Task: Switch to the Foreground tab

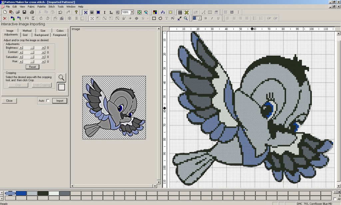Action: (59, 35)
